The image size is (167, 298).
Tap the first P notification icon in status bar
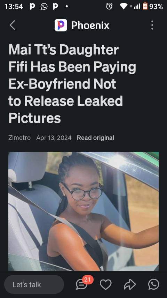coord(32,7)
